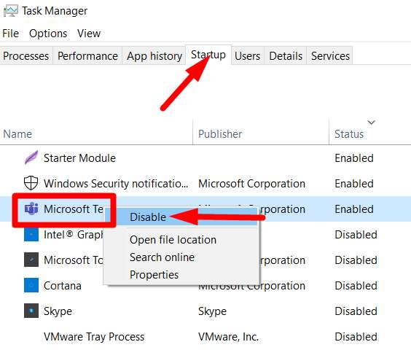Switch to the Processes tab
The width and height of the screenshot is (411, 350).
click(26, 56)
